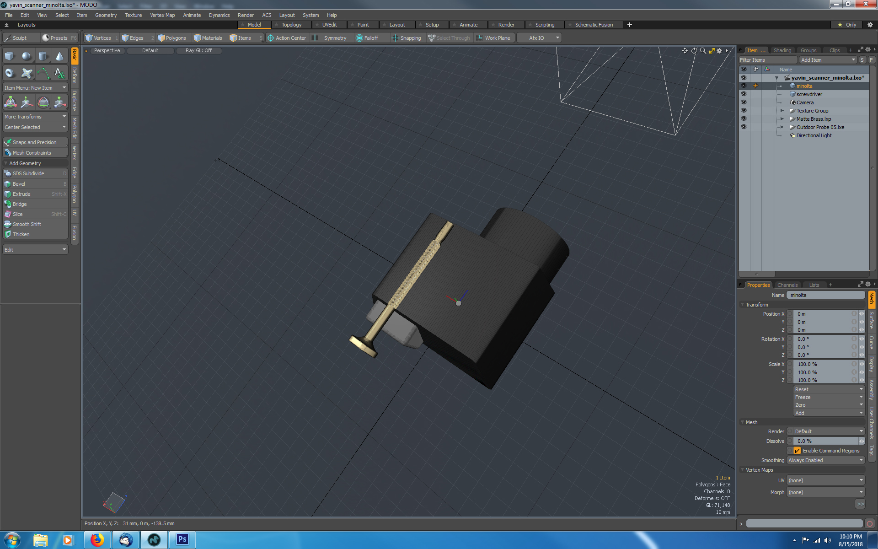Click Snaps and Precision button

[x=35, y=142]
